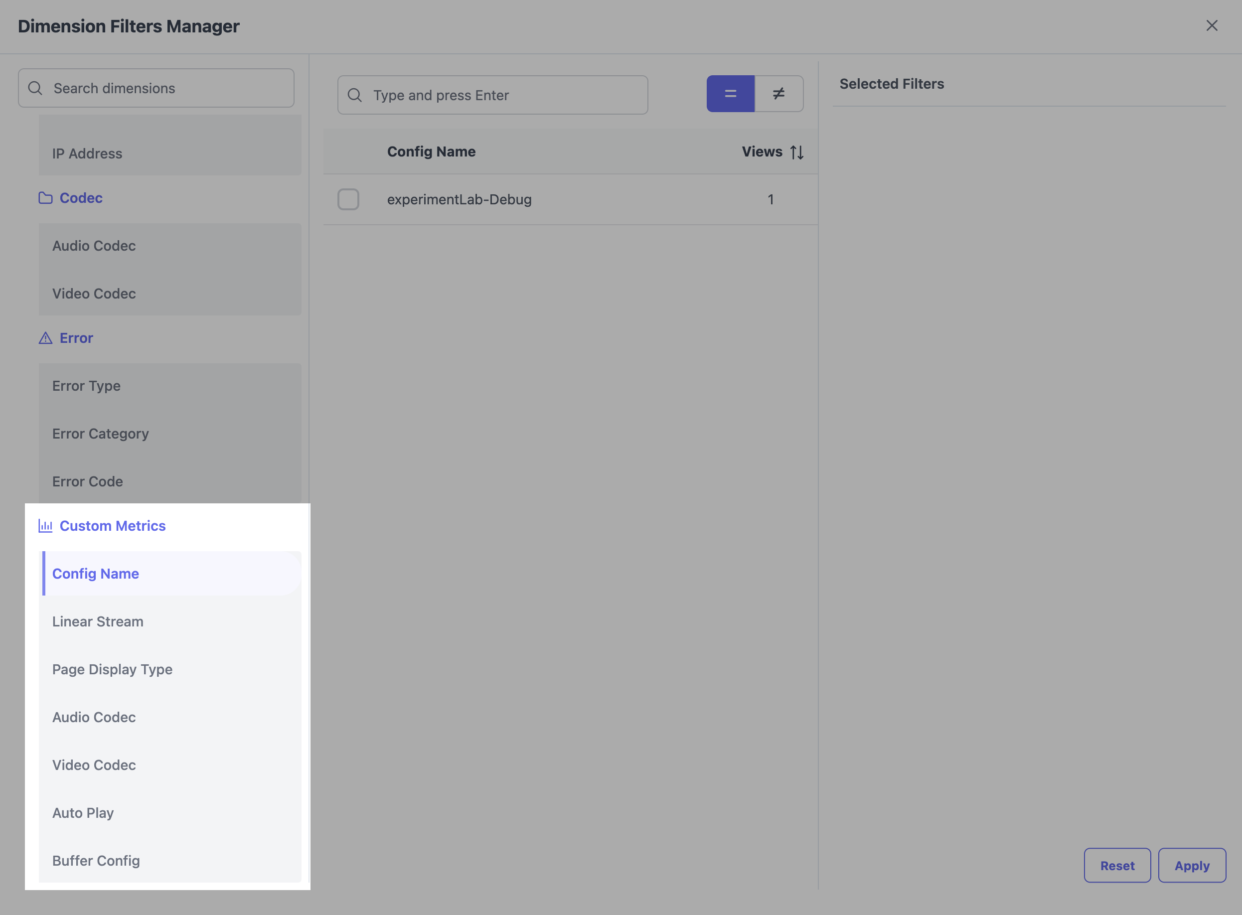The image size is (1242, 915).
Task: Click the Error warning triangle icon
Action: pos(45,338)
